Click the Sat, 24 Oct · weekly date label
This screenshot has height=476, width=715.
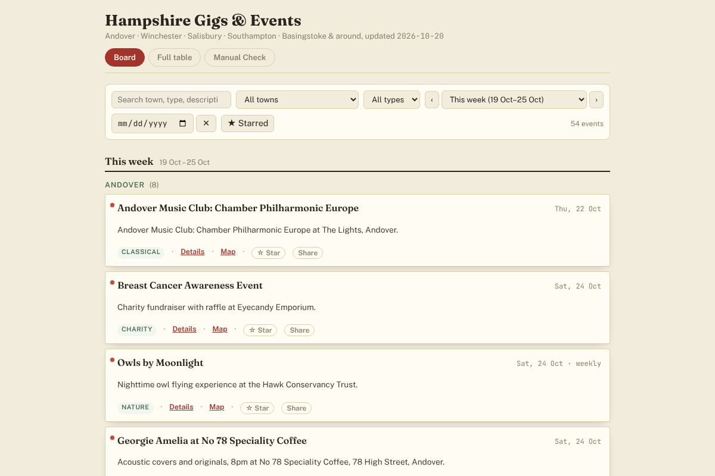coord(559,364)
